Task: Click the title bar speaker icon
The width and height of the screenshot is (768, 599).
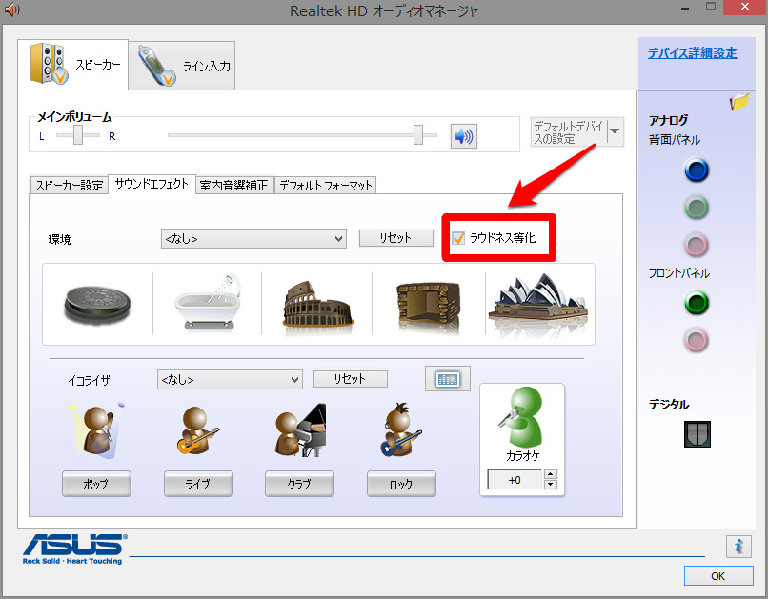Action: click(11, 10)
